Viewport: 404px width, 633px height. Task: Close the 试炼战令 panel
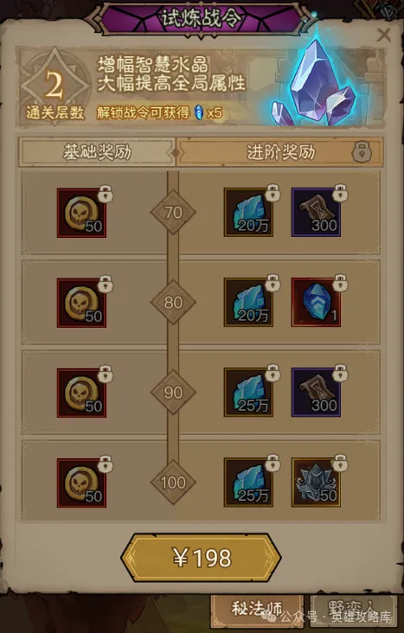[x=383, y=35]
